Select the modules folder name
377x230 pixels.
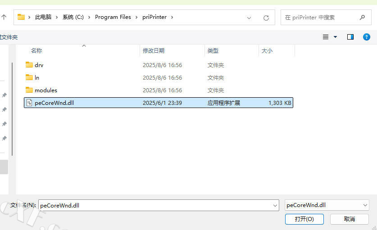click(46, 90)
